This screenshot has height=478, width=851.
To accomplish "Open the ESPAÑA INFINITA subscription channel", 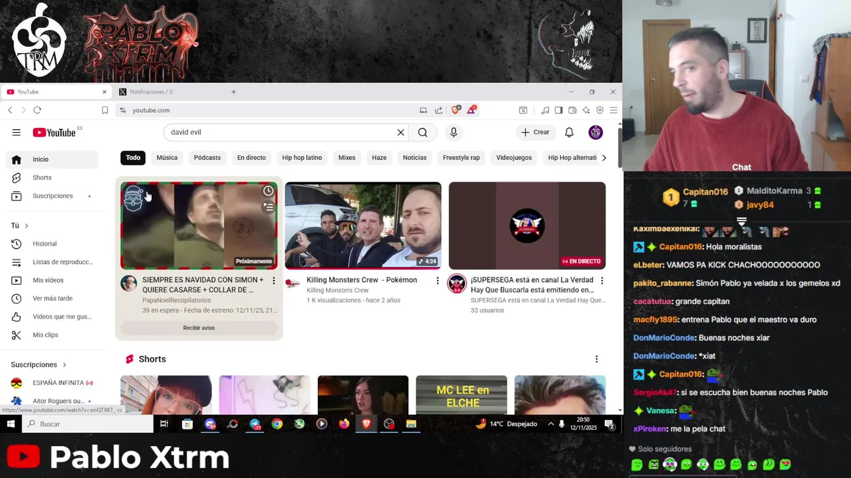I will (52, 383).
